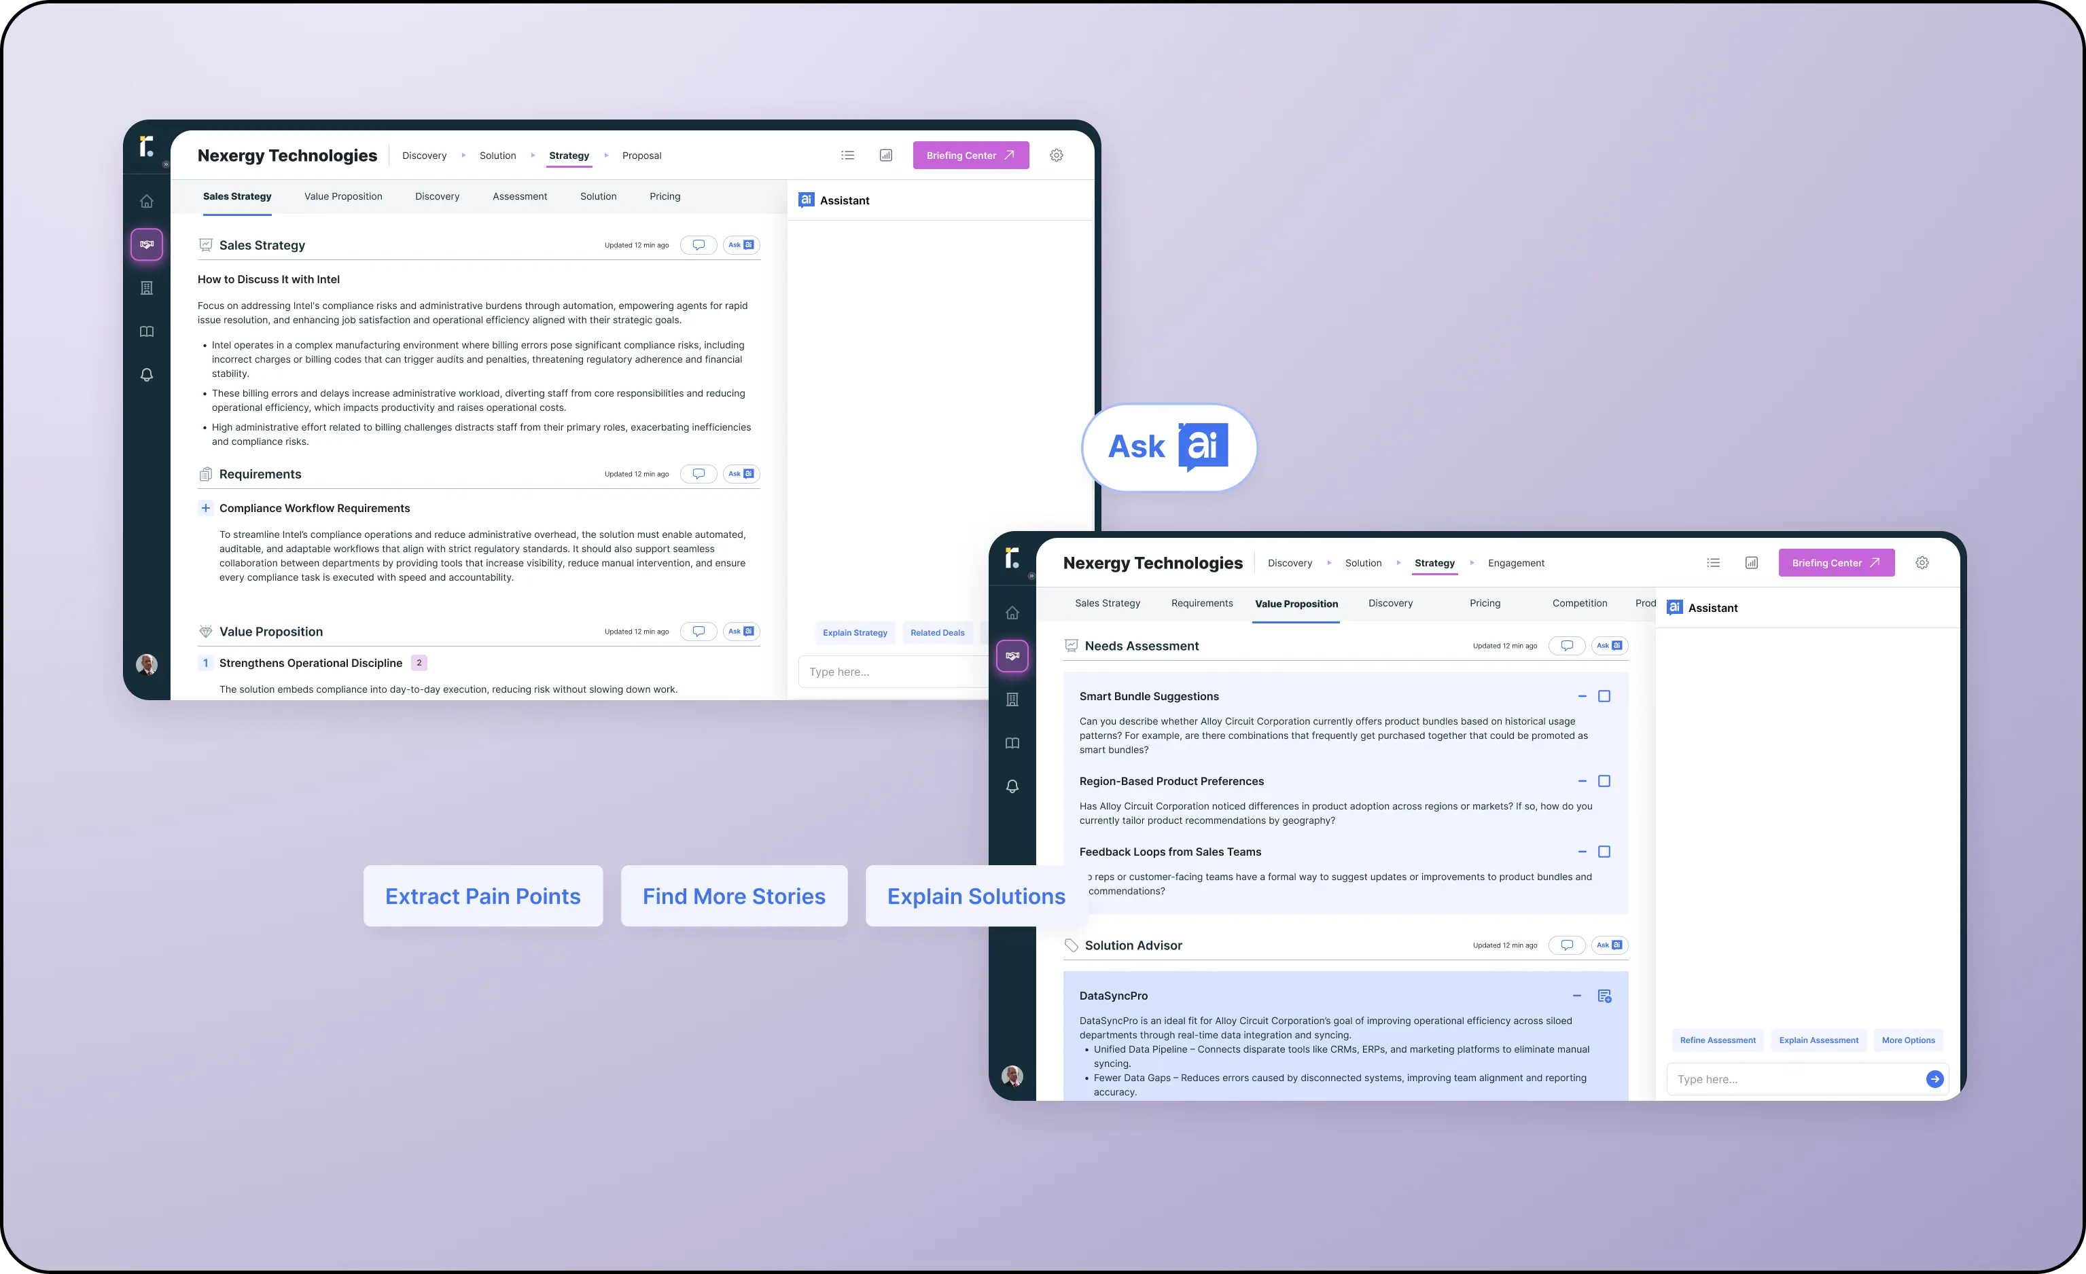Click Ask AI in the Value Proposition section
This screenshot has width=2086, height=1274.
click(x=741, y=631)
